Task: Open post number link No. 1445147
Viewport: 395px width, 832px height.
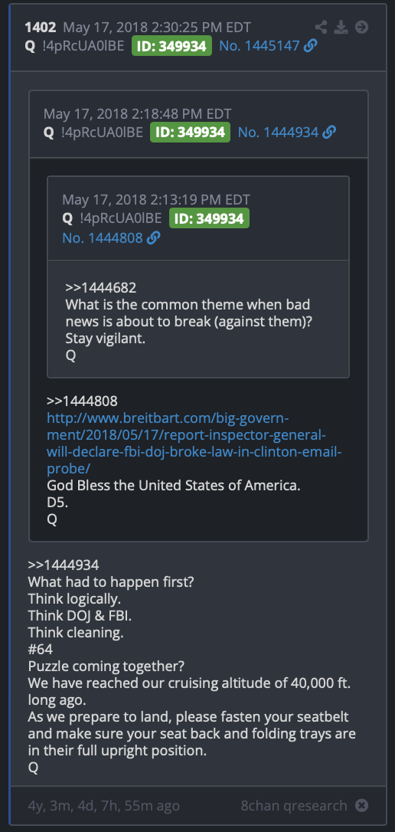Action: click(260, 46)
